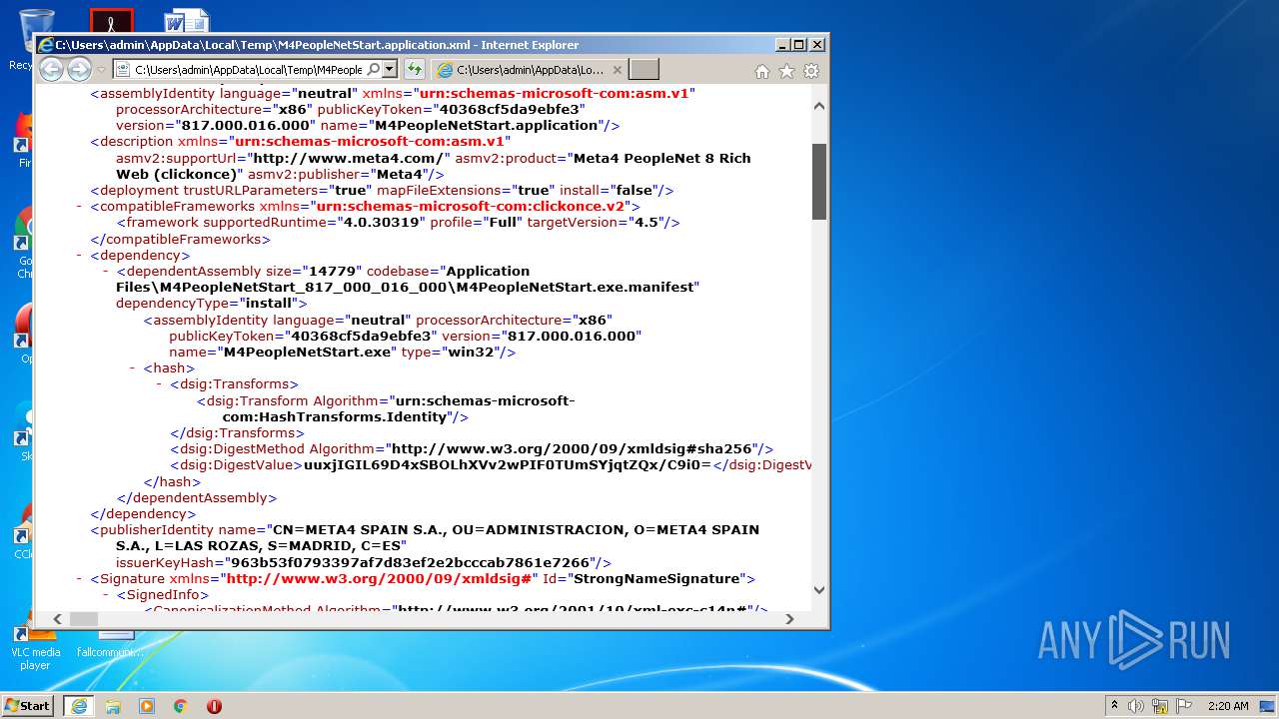
Task: Click the publisherIdentity tag name
Action: click(156, 530)
